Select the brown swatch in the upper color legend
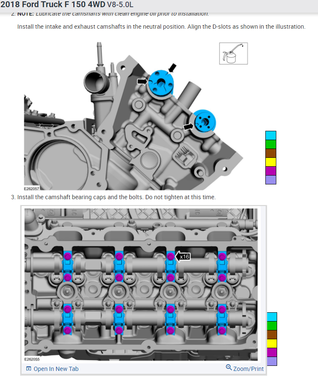The height and width of the screenshot is (376, 318). pyautogui.click(x=271, y=153)
